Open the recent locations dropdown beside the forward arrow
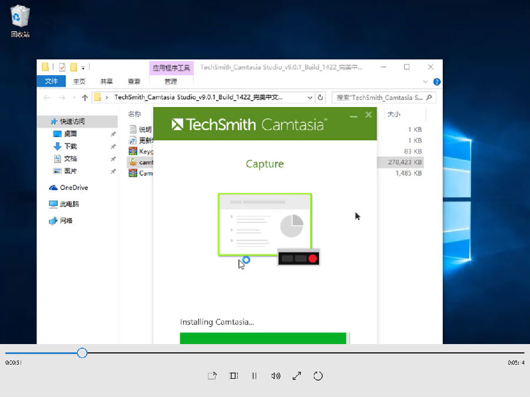 pyautogui.click(x=74, y=98)
